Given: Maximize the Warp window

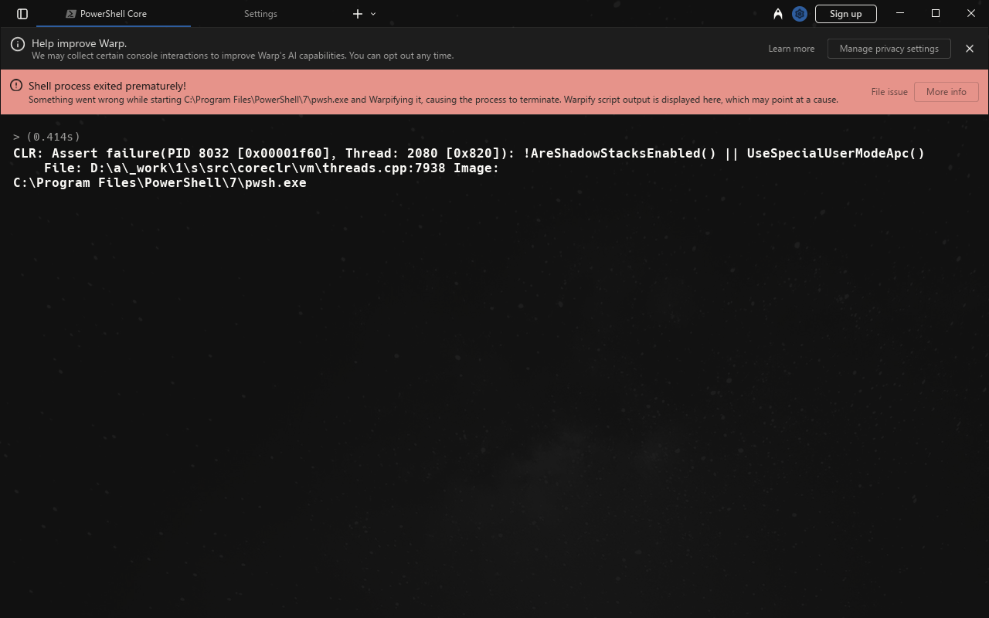Looking at the screenshot, I should (936, 13).
